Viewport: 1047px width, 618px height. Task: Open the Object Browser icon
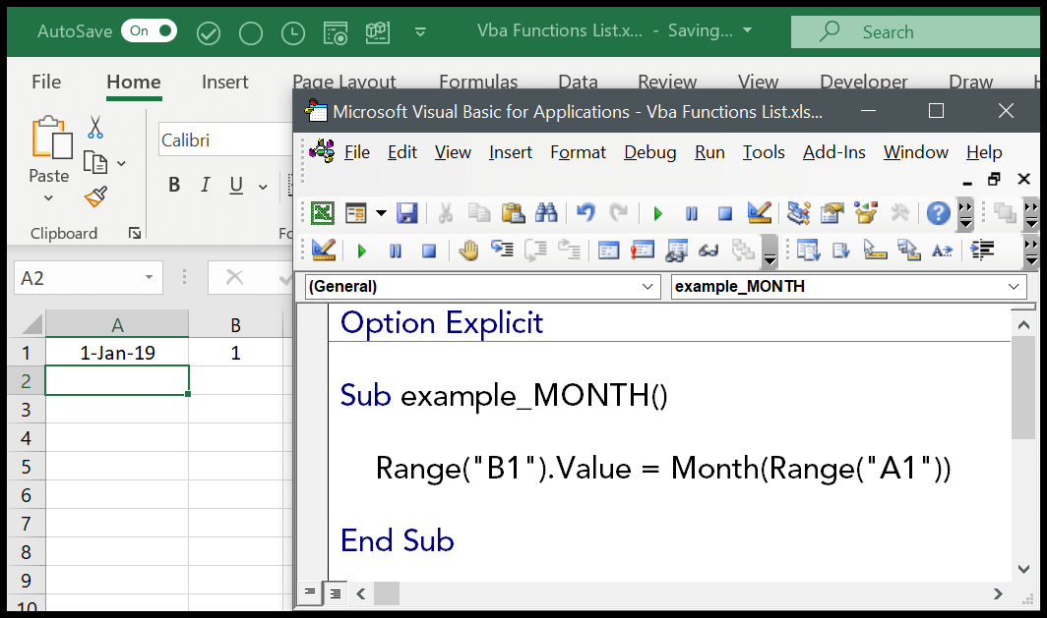pos(866,213)
